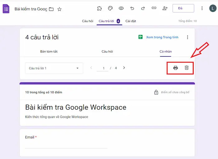218x159 pixels.
Task: Switch to the 'Cài đặt' tab
Action: 130,21
